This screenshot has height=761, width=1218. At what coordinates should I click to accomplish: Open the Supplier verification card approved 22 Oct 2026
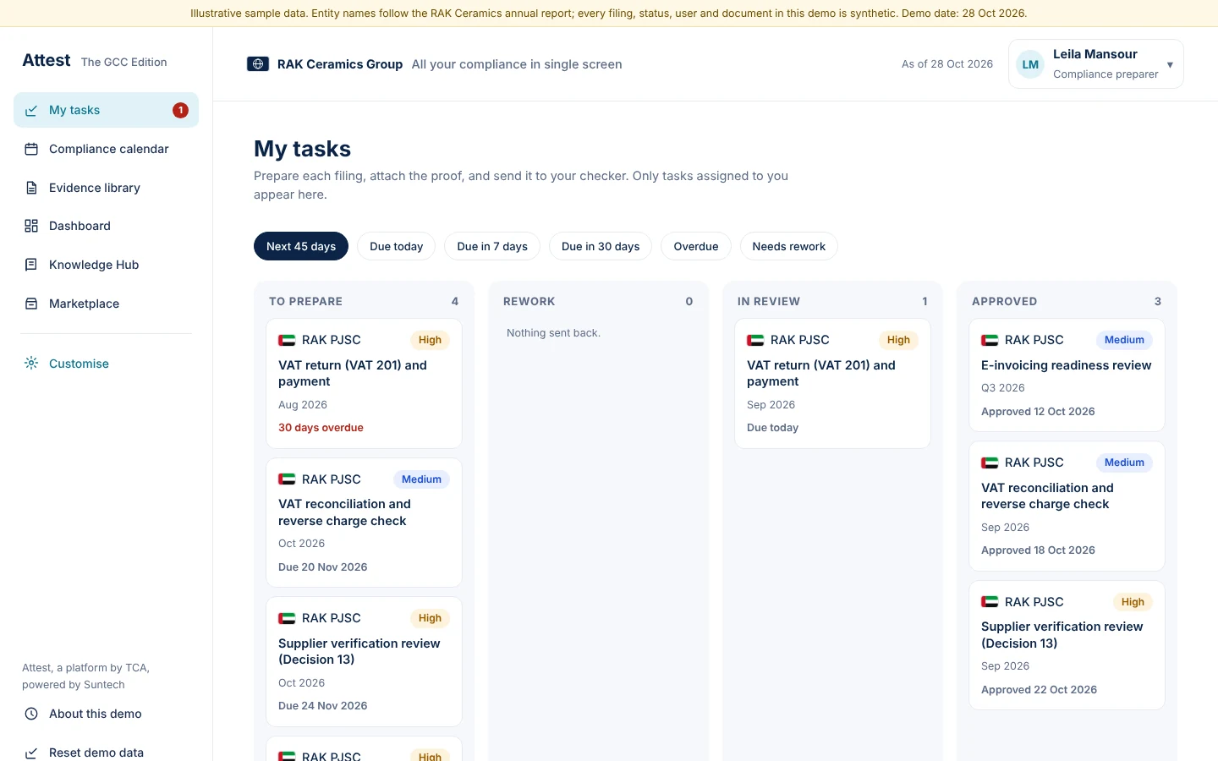[1067, 645]
